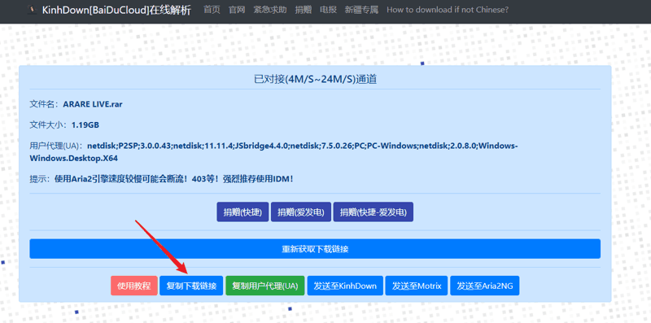This screenshot has height=323, width=651.
Task: Select 新疆专属 in the navbar
Action: (361, 10)
